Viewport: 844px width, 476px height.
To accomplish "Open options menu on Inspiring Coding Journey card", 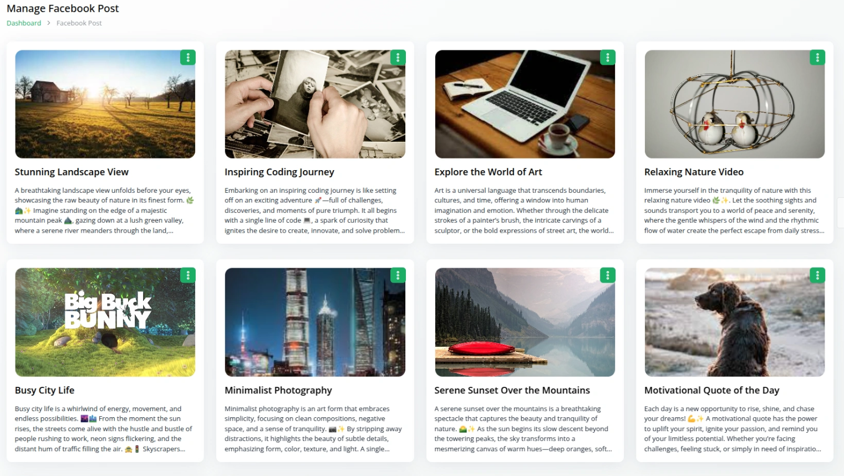I will click(x=398, y=58).
